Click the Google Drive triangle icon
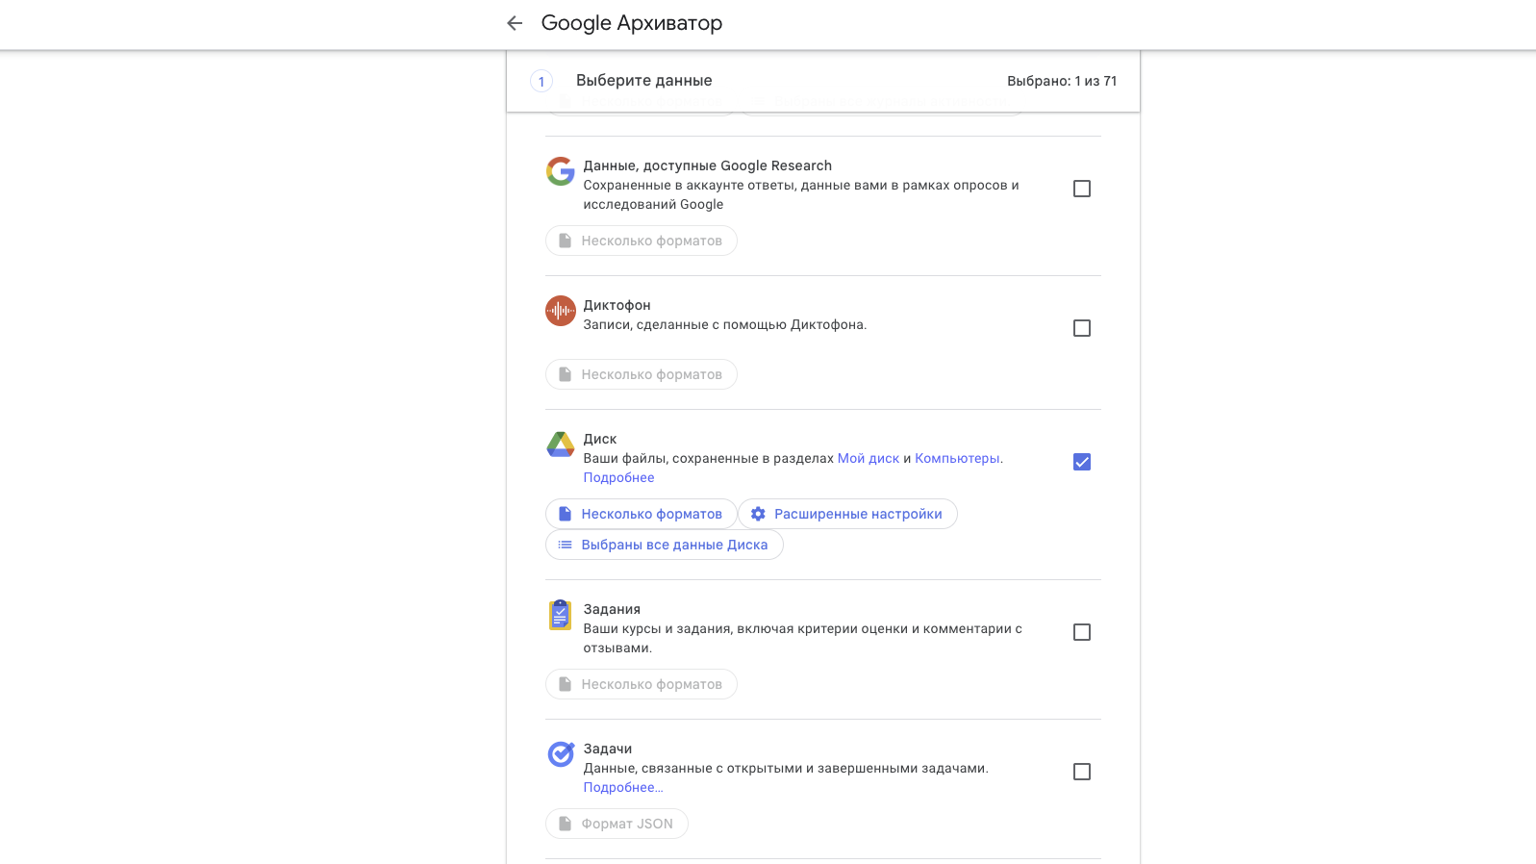Viewport: 1536px width, 864px height. point(561,445)
